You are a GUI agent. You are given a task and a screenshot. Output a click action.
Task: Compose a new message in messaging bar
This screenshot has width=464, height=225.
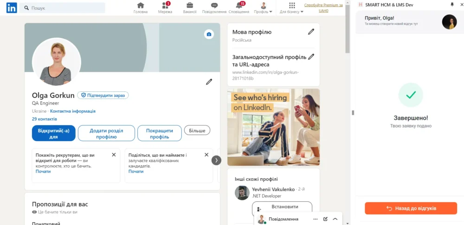325,219
